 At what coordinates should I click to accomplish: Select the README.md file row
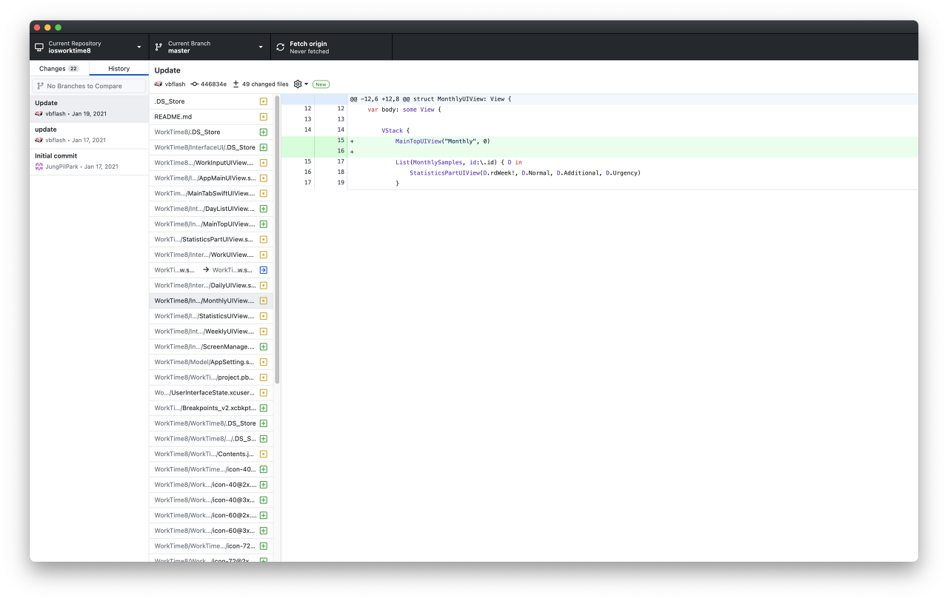(x=211, y=117)
